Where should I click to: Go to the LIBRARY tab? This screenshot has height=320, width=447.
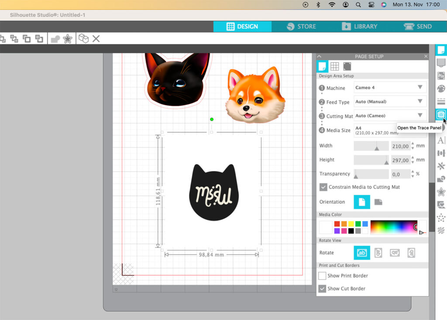359,27
